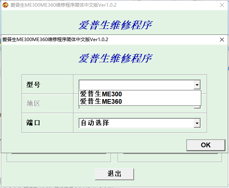Close the front 爱普生 dialog window
This screenshot has width=229, height=188.
coord(222,40)
